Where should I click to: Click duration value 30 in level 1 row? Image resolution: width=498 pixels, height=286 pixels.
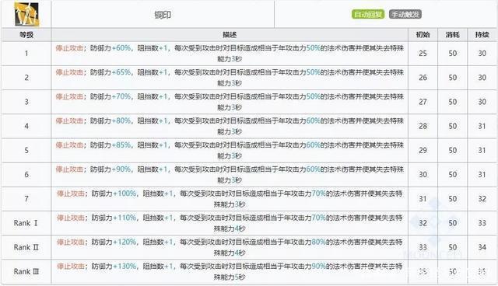point(482,54)
